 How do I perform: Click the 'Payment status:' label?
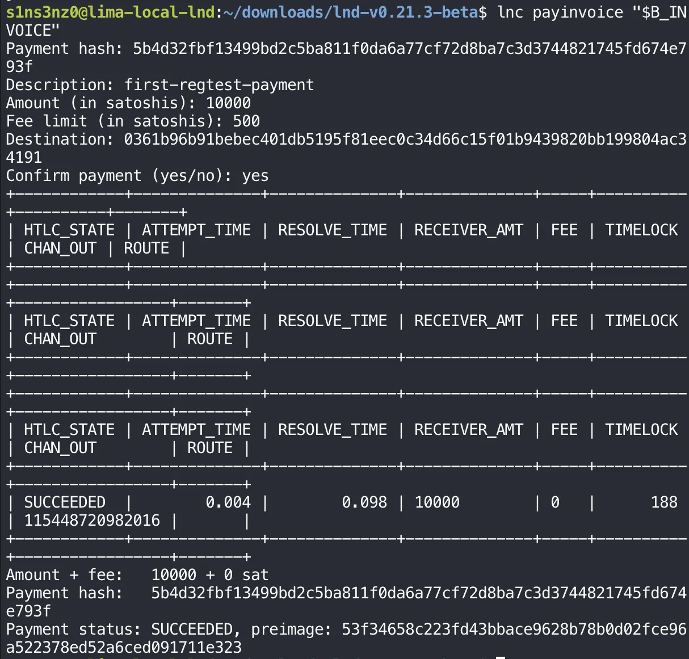point(74,629)
